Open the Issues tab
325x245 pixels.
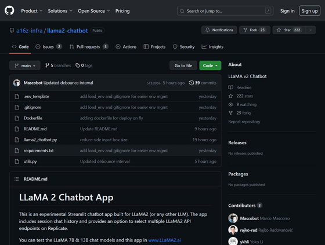tap(49, 47)
